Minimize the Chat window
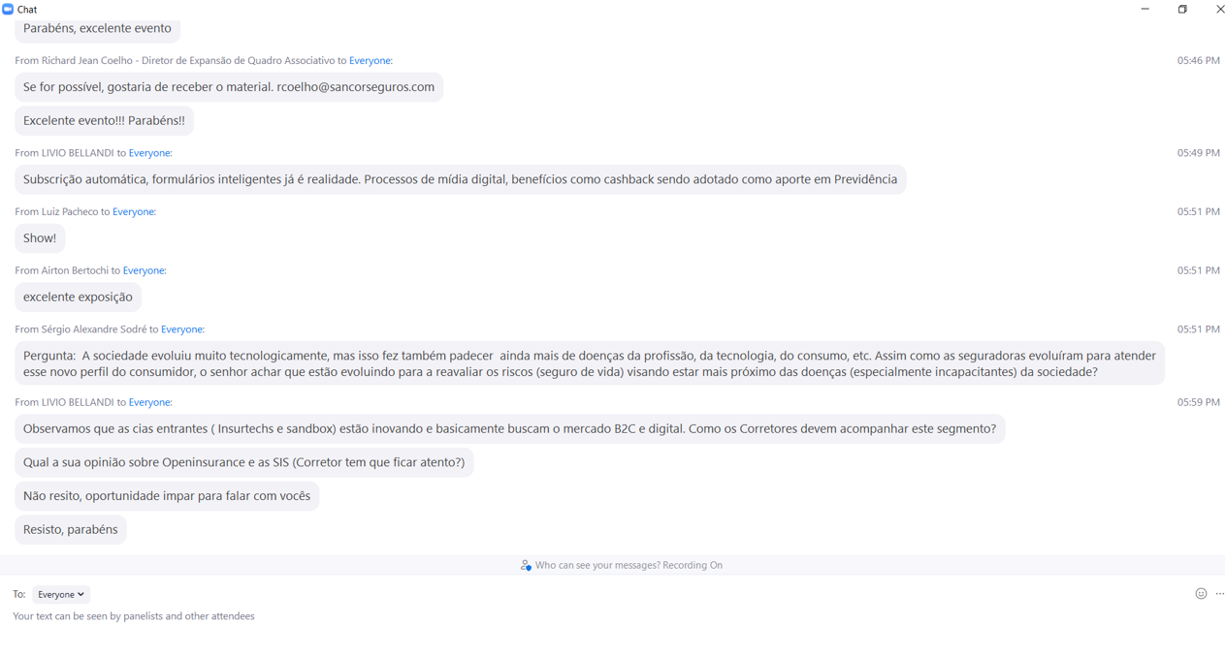The image size is (1225, 657). click(x=1144, y=9)
